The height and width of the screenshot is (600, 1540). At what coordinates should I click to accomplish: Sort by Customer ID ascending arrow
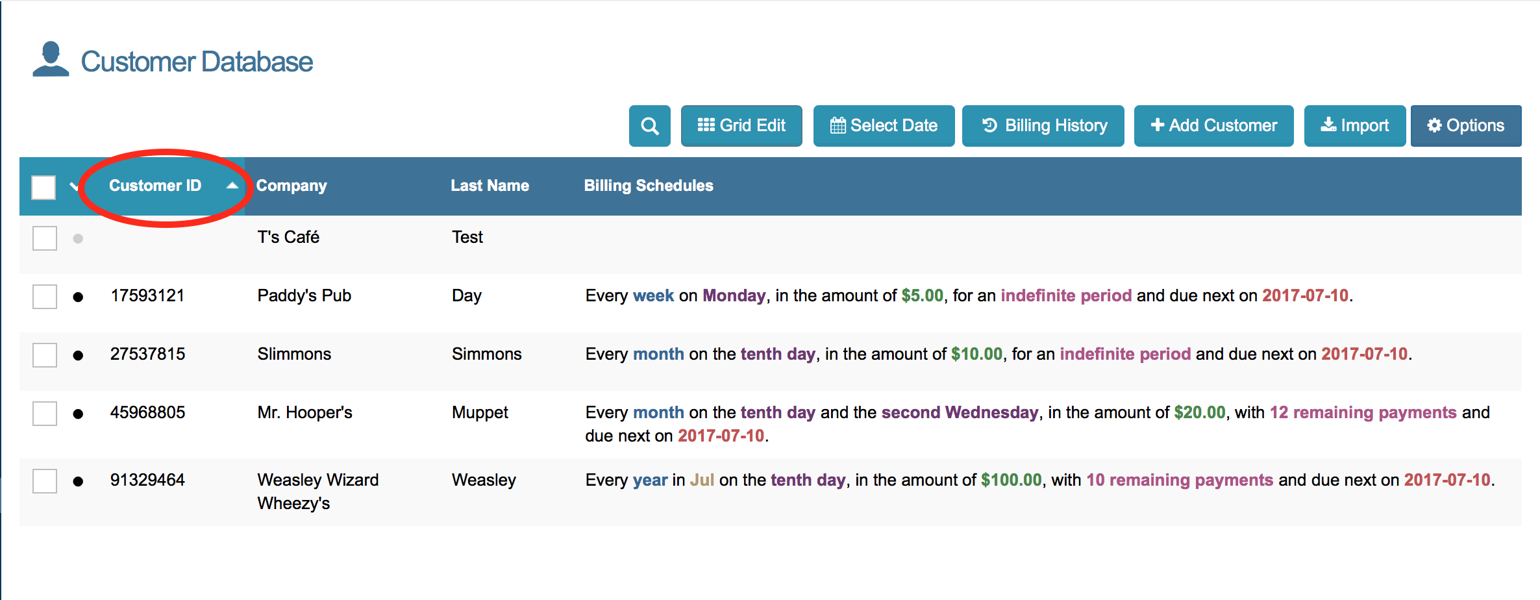(x=232, y=186)
